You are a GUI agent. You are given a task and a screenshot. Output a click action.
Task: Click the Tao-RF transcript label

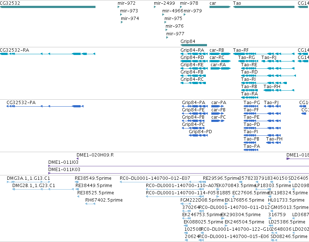coord(241,50)
